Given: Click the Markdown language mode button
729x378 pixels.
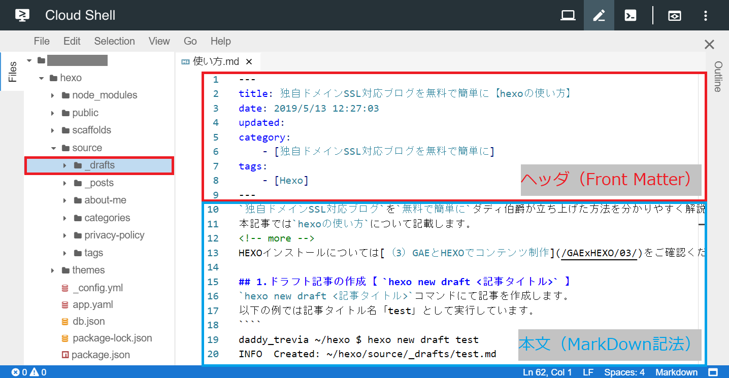Looking at the screenshot, I should tap(676, 372).
